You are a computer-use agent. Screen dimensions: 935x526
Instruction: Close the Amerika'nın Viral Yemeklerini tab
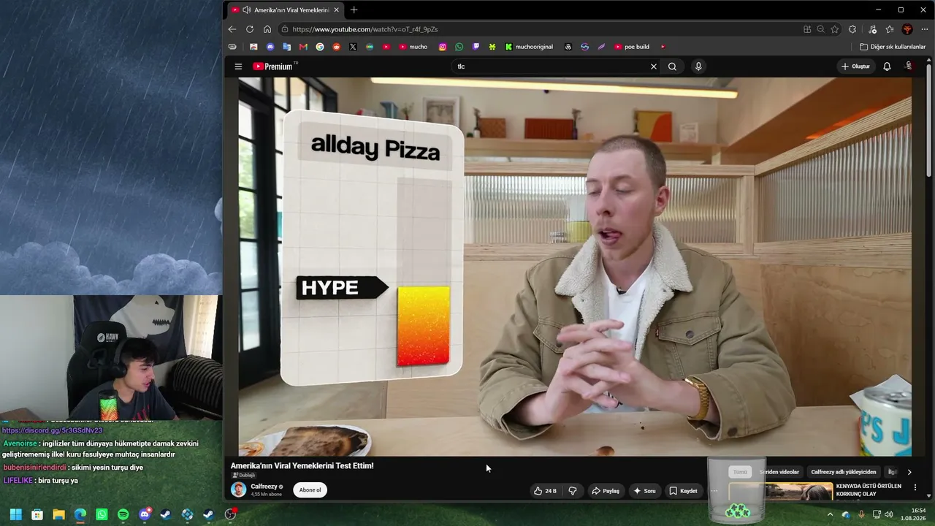[x=336, y=9]
